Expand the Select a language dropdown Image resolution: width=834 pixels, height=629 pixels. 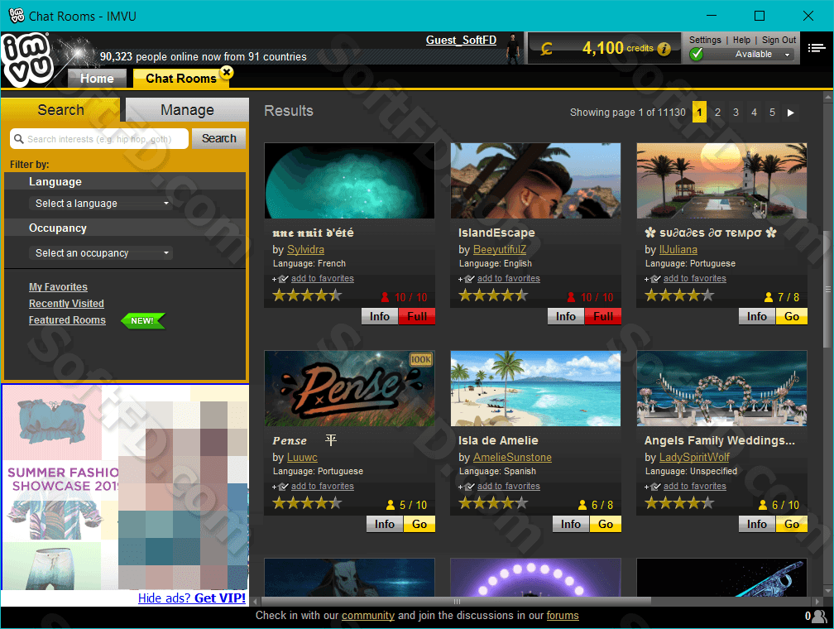tap(101, 204)
